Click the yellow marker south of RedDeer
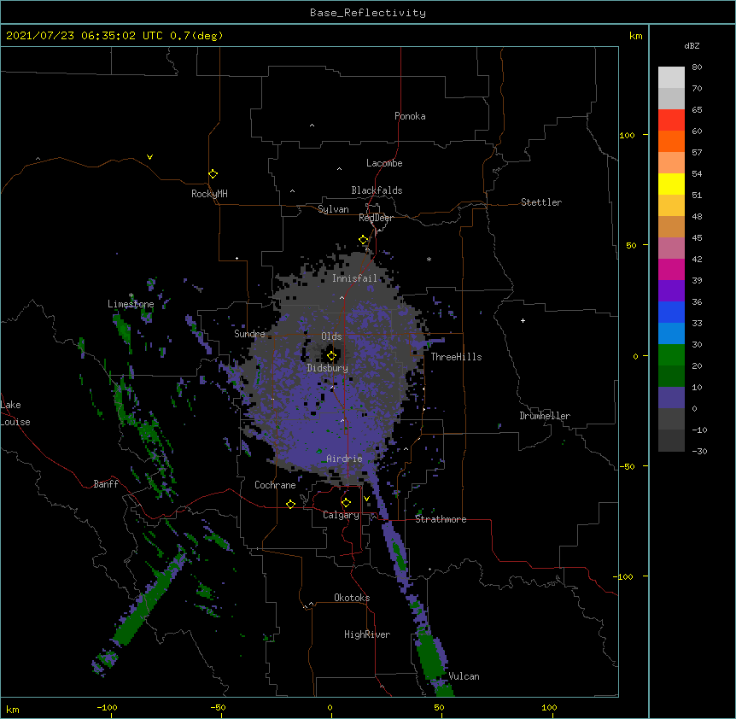The image size is (736, 719). [363, 240]
